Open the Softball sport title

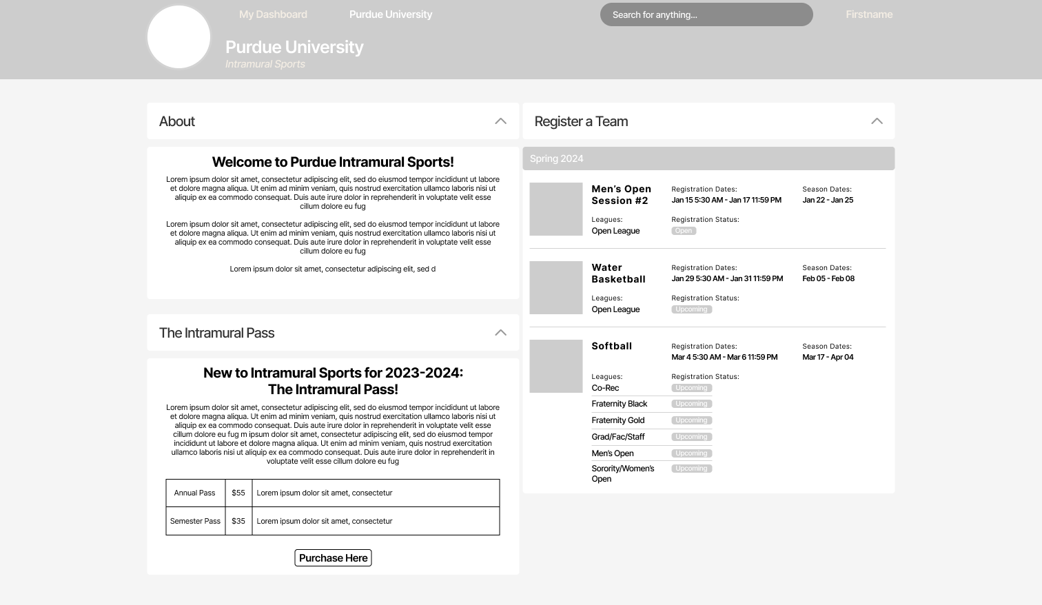point(611,346)
